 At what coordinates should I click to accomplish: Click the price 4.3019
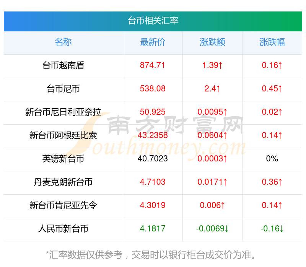point(153,205)
